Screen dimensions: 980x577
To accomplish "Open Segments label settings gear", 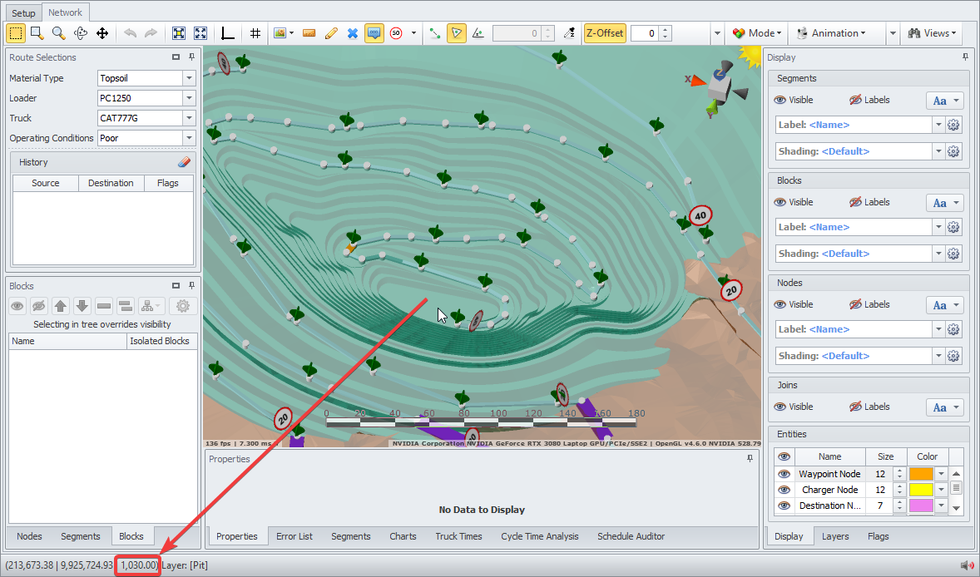I will click(x=953, y=125).
